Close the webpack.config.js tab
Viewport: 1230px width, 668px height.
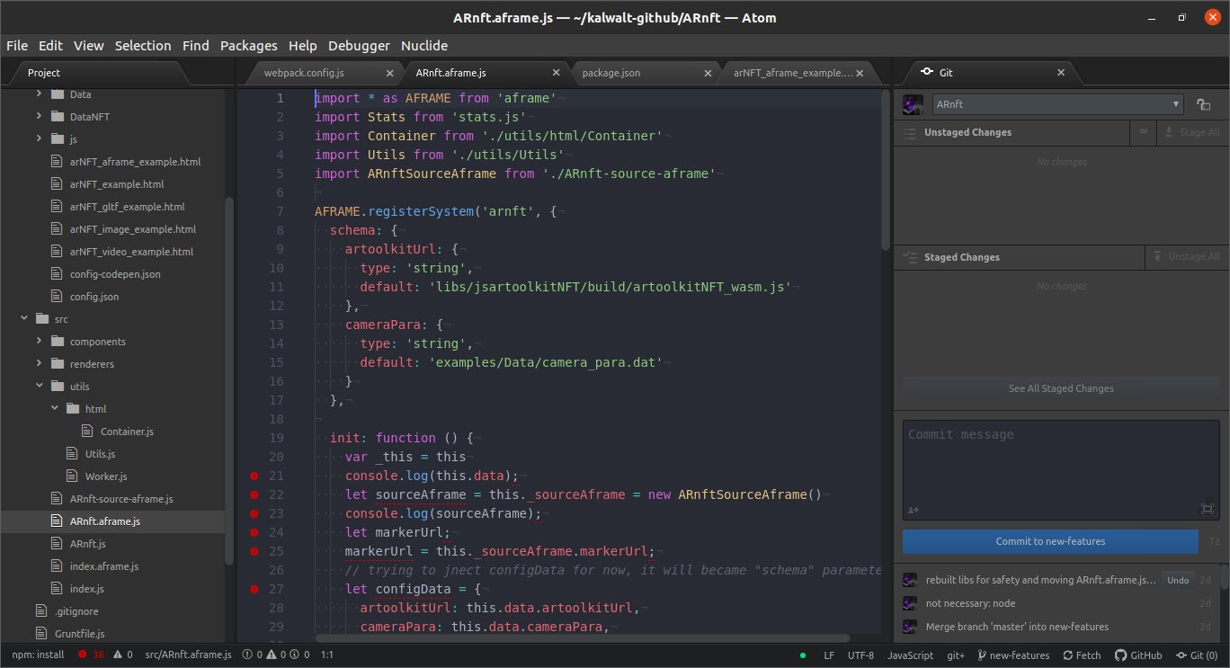389,73
